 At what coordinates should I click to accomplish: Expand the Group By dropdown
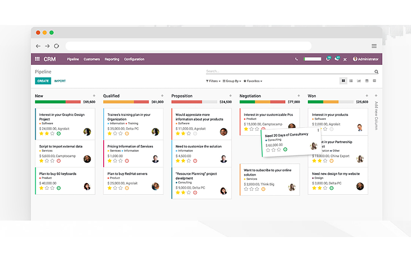click(x=232, y=81)
